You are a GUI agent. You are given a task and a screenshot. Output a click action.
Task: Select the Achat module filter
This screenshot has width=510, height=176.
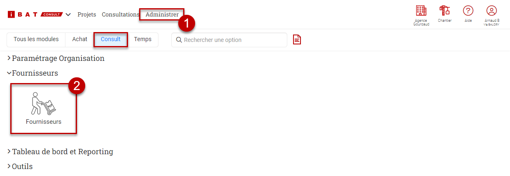tap(80, 39)
